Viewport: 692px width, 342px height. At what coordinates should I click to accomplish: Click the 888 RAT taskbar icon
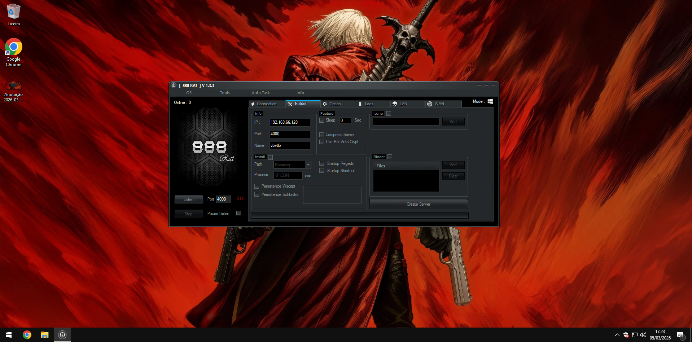(62, 335)
